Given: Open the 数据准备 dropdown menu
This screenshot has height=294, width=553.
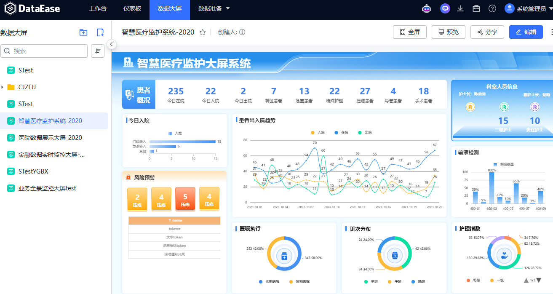Looking at the screenshot, I should point(214,8).
